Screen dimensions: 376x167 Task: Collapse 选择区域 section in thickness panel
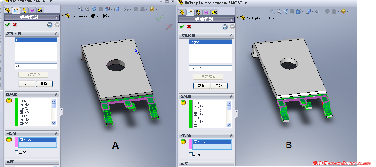pos(56,34)
